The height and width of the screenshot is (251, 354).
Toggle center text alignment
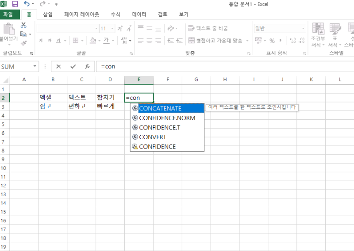[x=150, y=41]
